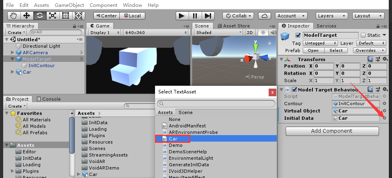
Task: Select Car in TextAsset picker
Action: (216, 139)
